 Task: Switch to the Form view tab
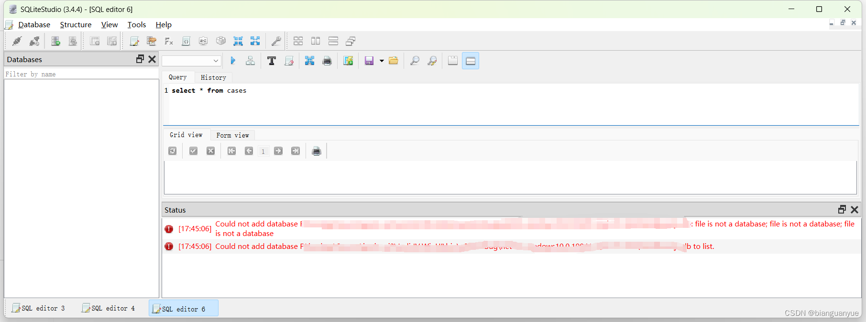(x=232, y=135)
